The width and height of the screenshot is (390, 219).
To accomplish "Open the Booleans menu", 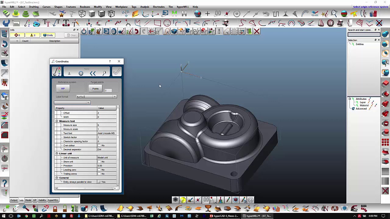I will (85, 7).
